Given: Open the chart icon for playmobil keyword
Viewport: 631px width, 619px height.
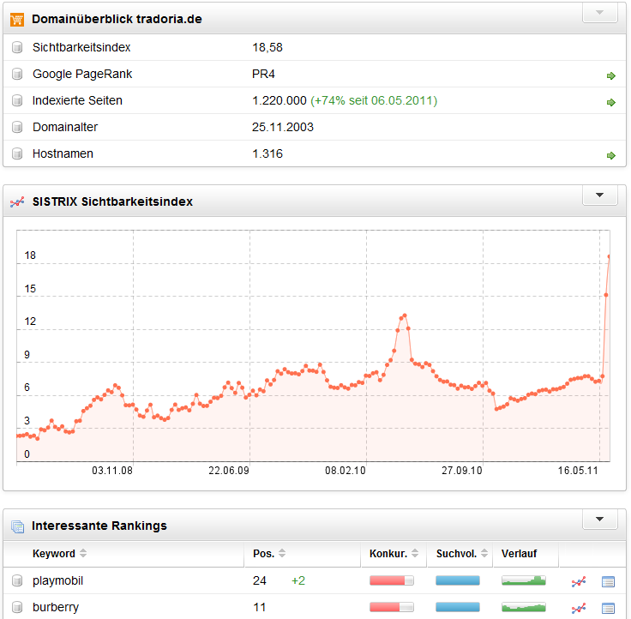Looking at the screenshot, I should [580, 582].
